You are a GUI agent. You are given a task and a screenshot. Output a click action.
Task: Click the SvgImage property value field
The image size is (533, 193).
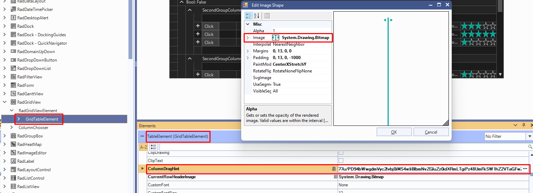click(x=302, y=78)
